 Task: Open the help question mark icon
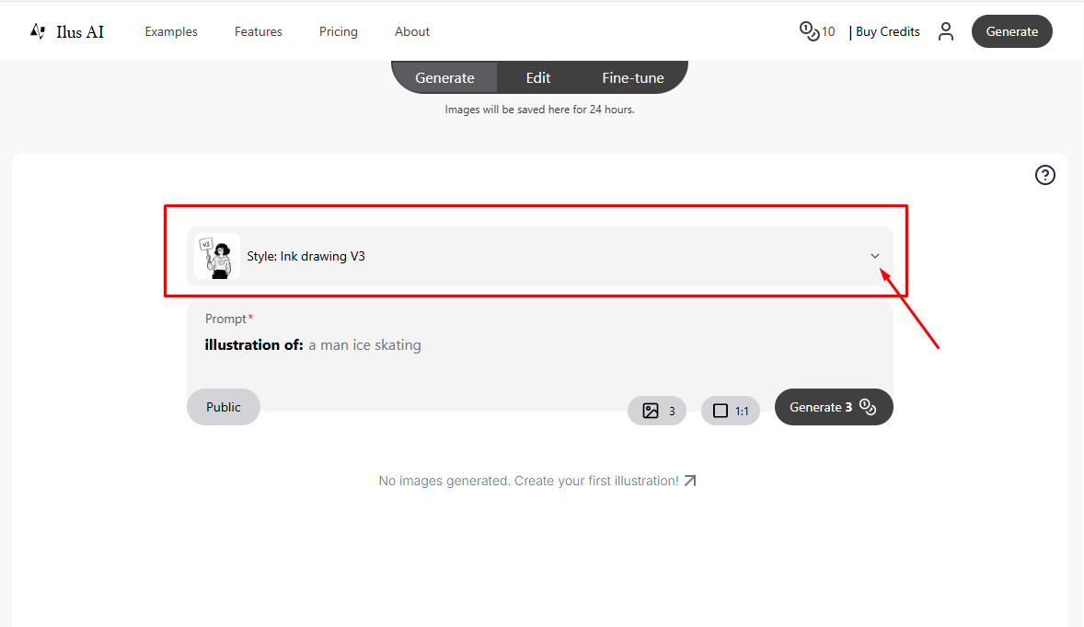click(x=1044, y=175)
